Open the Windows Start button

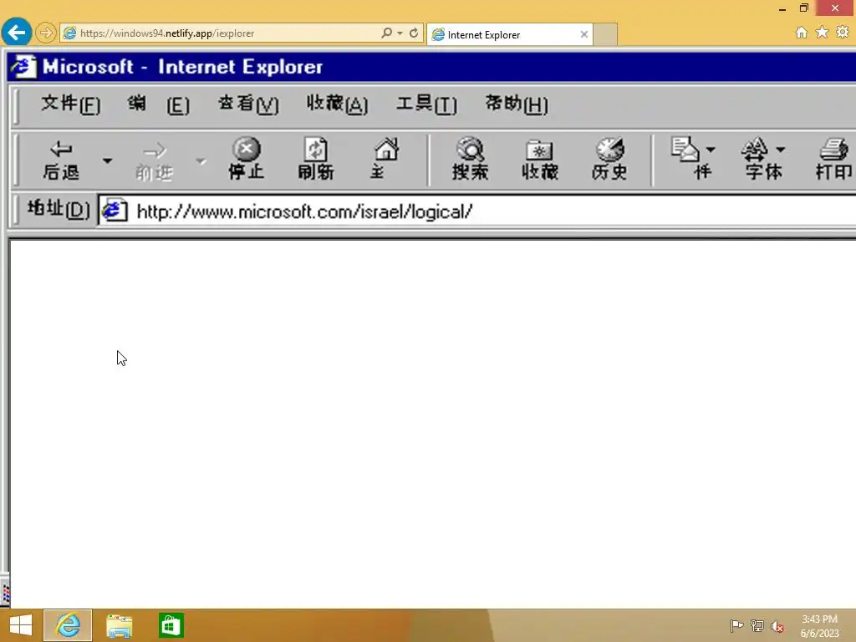coord(21,625)
